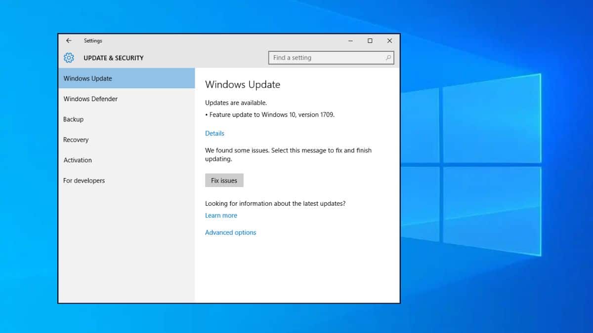This screenshot has height=333, width=593.
Task: Open Advanced options
Action: [x=230, y=232]
